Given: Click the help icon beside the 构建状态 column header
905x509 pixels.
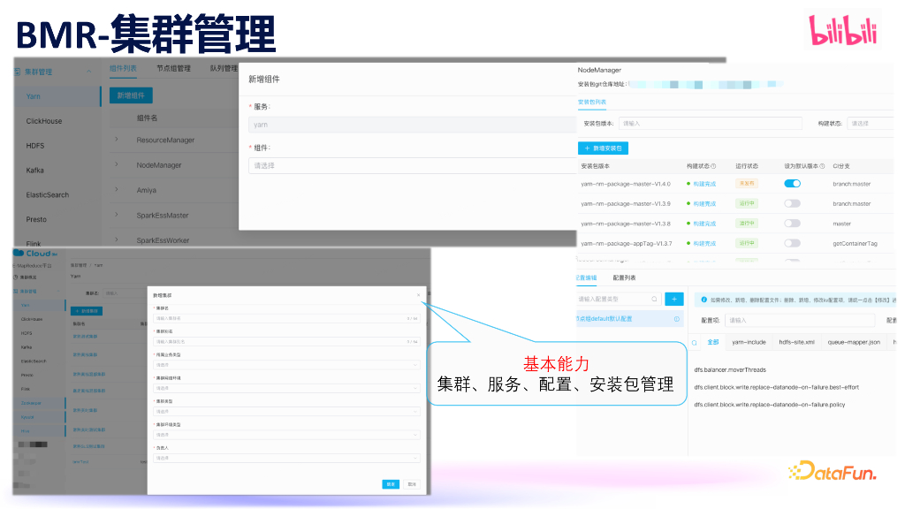Looking at the screenshot, I should click(x=714, y=166).
